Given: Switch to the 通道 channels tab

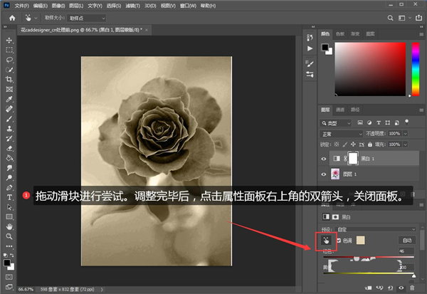Looking at the screenshot, I should click(340, 110).
